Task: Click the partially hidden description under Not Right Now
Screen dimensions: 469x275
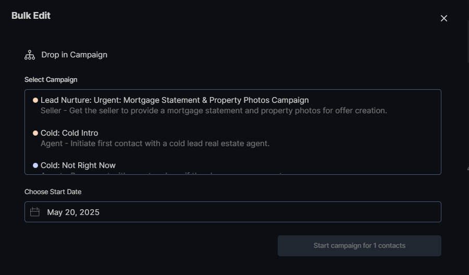Action: (156, 173)
